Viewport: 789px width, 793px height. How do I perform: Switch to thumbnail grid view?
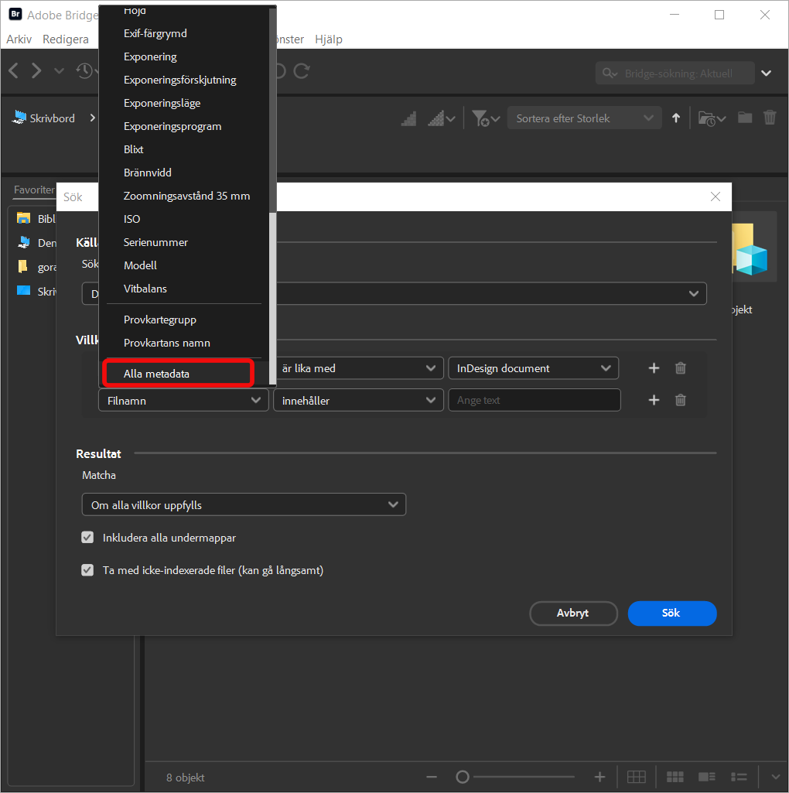(675, 777)
